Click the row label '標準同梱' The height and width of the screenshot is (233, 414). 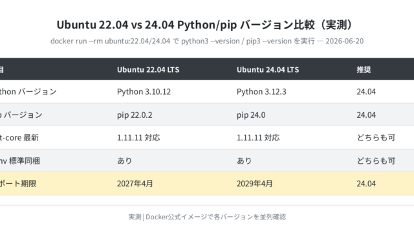click(25, 161)
